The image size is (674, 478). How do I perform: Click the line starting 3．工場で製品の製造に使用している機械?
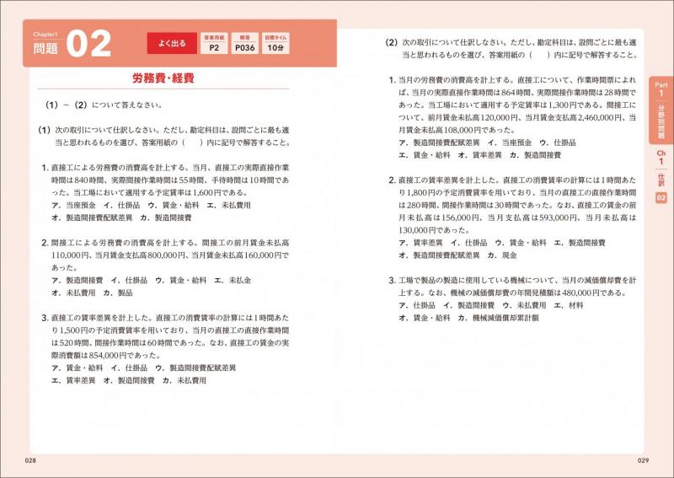[x=512, y=280]
